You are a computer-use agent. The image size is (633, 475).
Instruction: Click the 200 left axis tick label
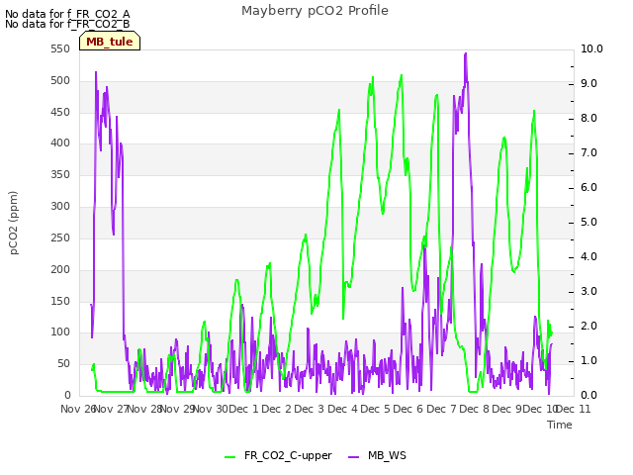[60, 269]
